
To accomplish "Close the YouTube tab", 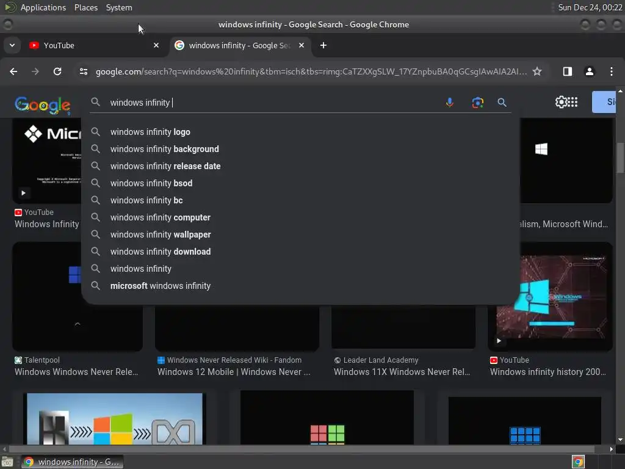I will point(156,45).
